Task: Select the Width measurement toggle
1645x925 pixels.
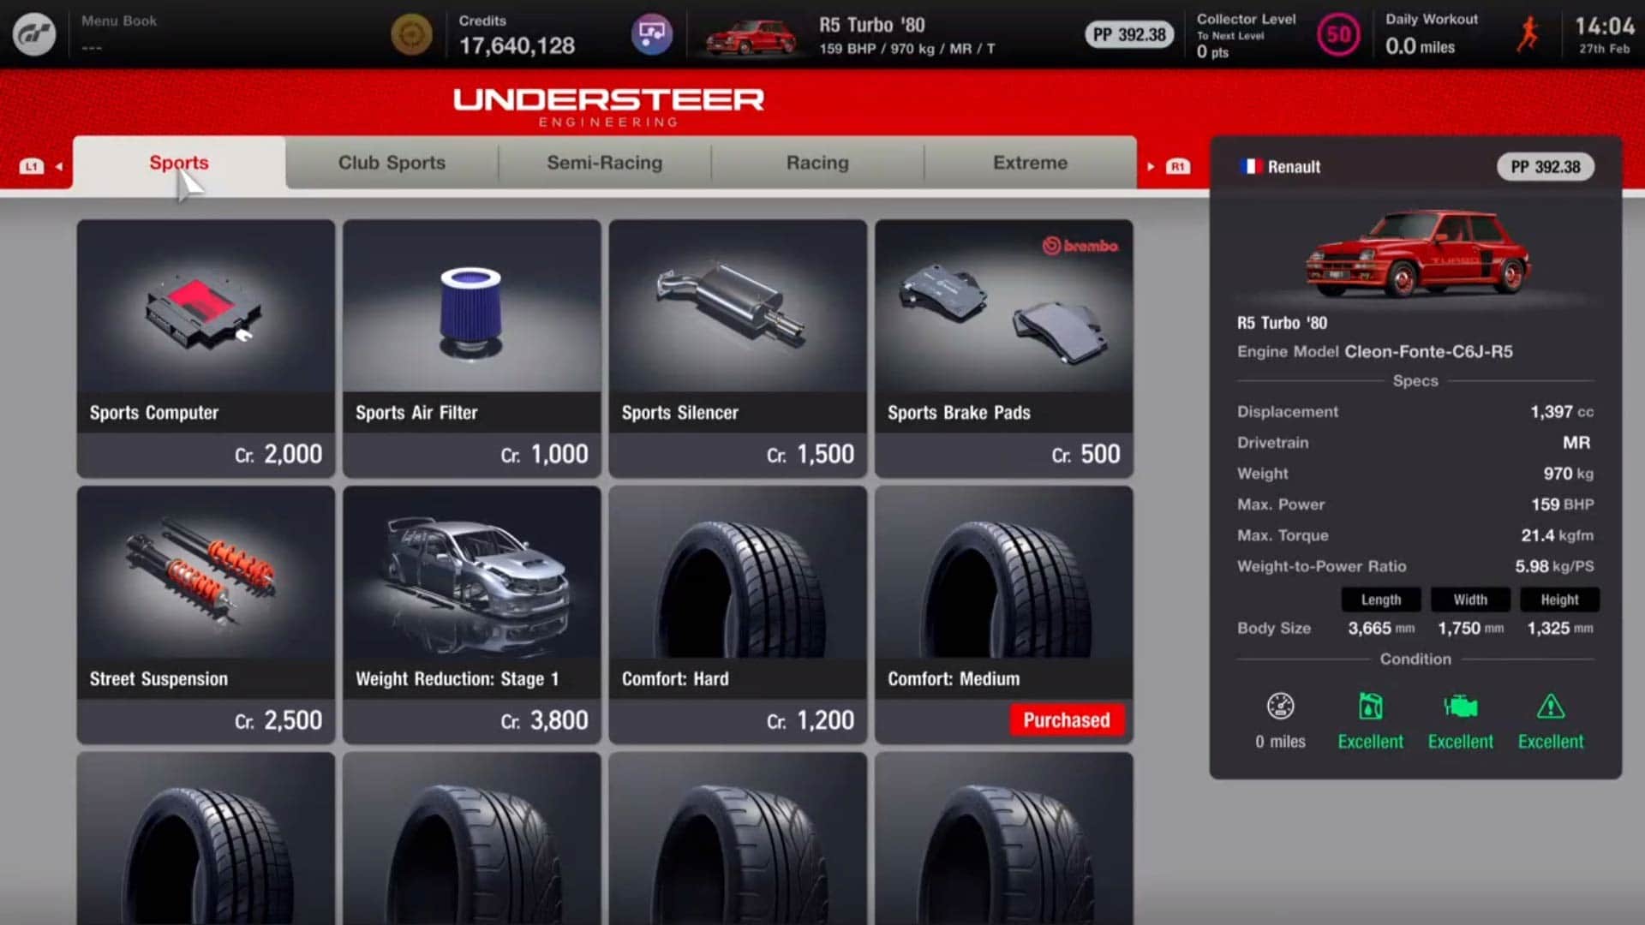Action: tap(1470, 600)
